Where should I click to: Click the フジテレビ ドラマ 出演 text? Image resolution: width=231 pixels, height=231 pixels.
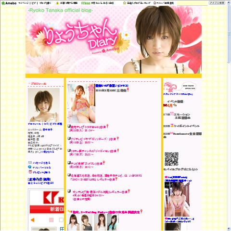[x=93, y=139]
